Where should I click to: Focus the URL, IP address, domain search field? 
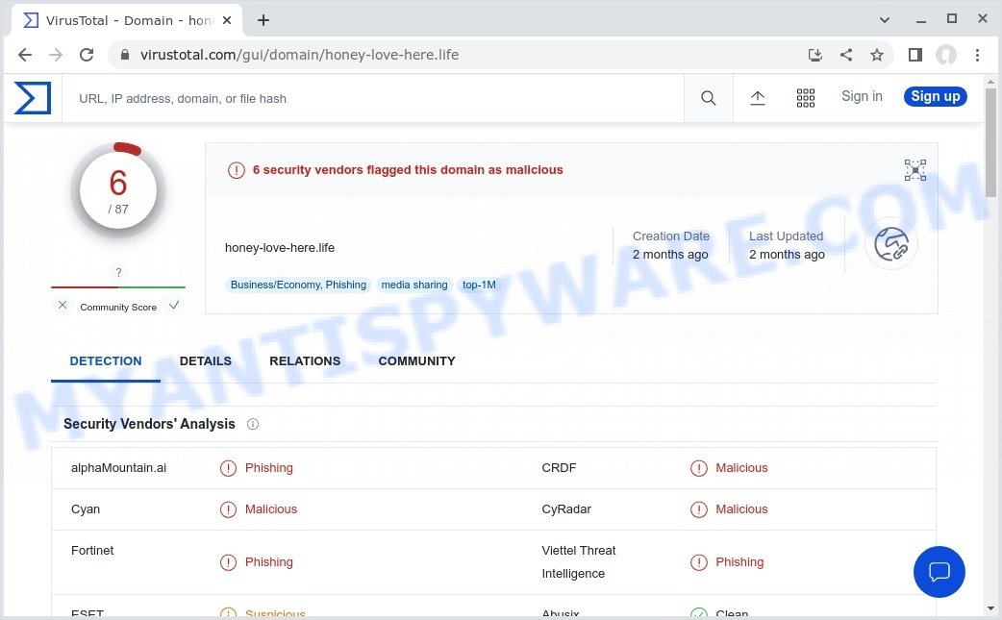click(x=373, y=98)
